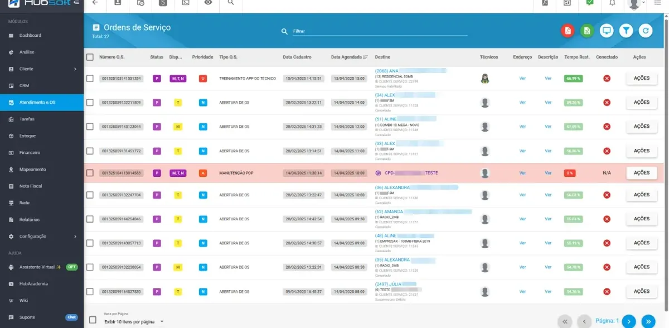Mark checkbox for order 001325099164527530
Image resolution: width=669 pixels, height=328 pixels.
(90, 291)
